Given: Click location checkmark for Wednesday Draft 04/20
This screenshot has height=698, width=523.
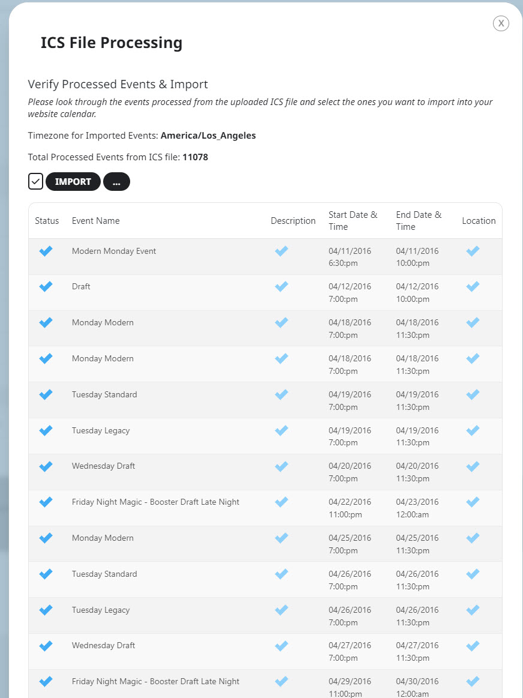Looking at the screenshot, I should point(473,466).
